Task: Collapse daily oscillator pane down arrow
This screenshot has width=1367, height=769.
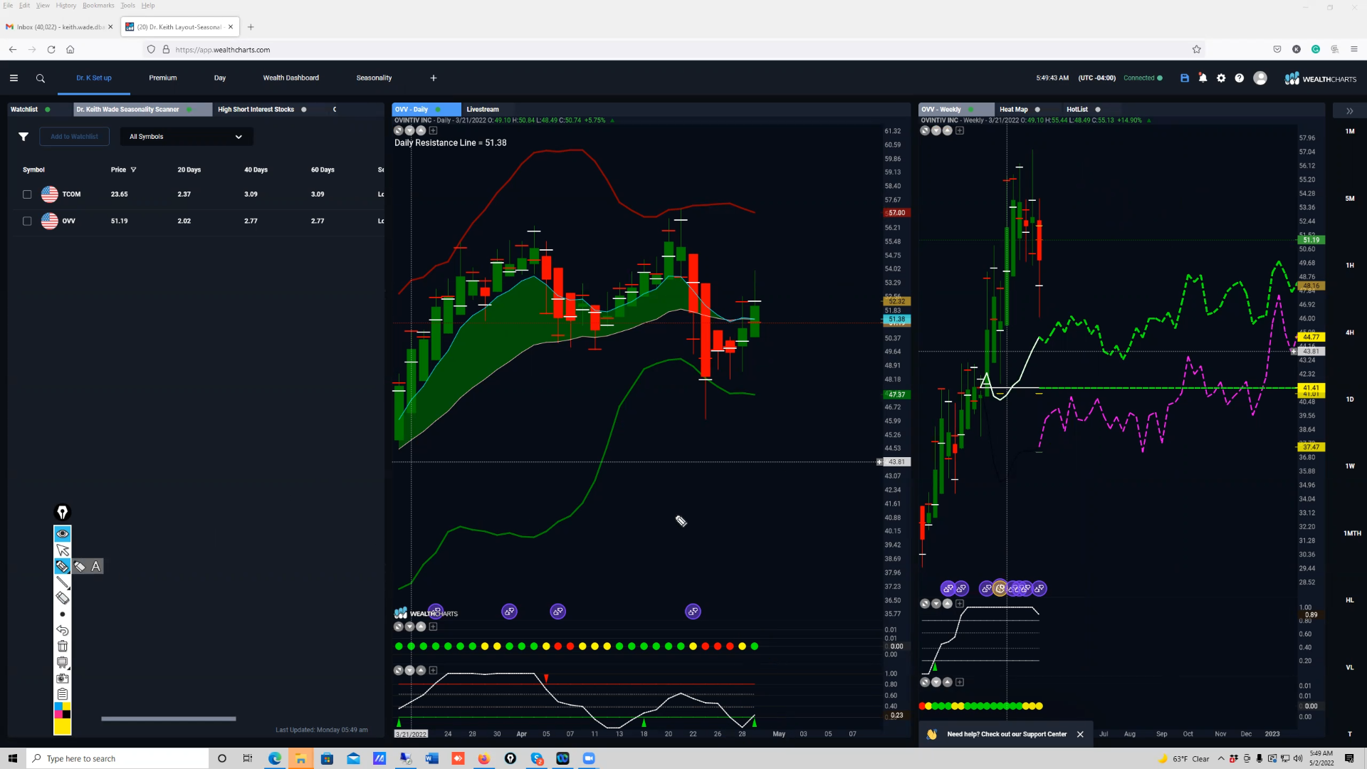Action: [410, 671]
